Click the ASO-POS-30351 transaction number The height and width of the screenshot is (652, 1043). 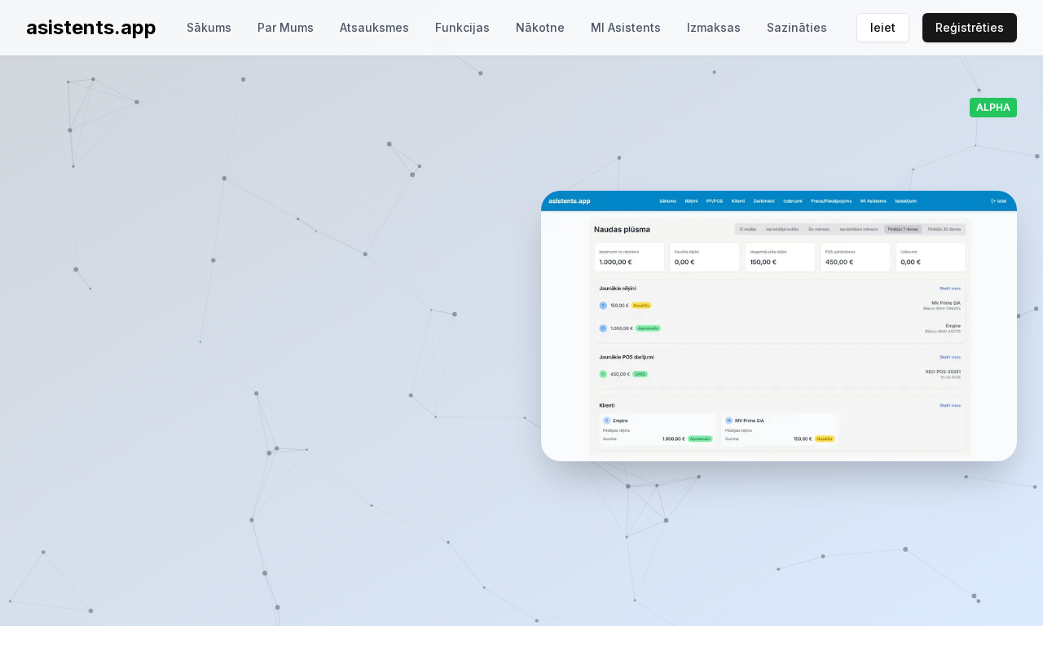point(943,372)
